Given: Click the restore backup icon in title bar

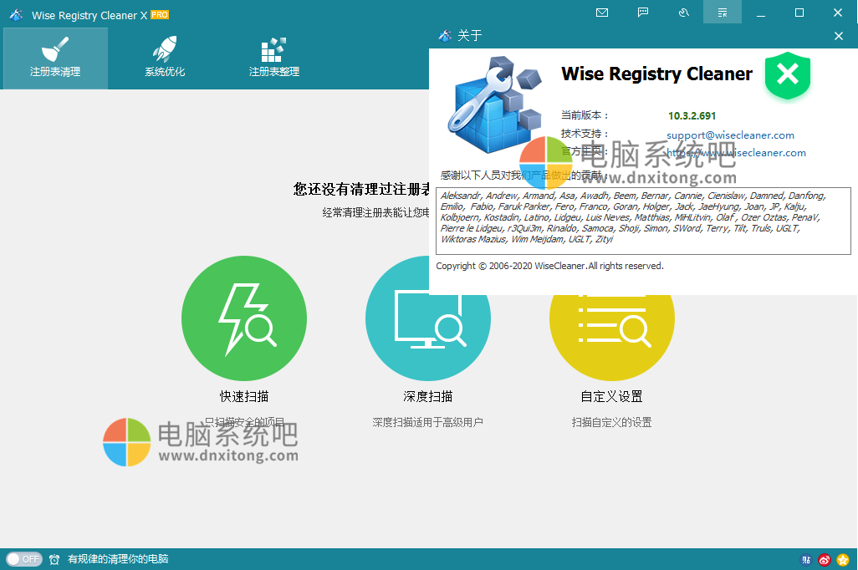Looking at the screenshot, I should coord(683,13).
